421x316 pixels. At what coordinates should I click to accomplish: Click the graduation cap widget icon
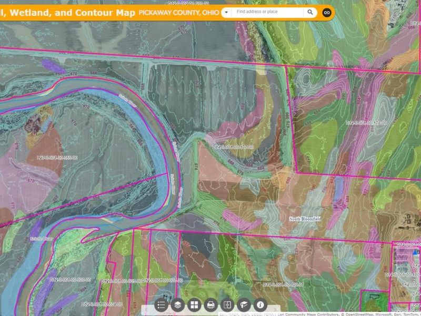tap(243, 305)
